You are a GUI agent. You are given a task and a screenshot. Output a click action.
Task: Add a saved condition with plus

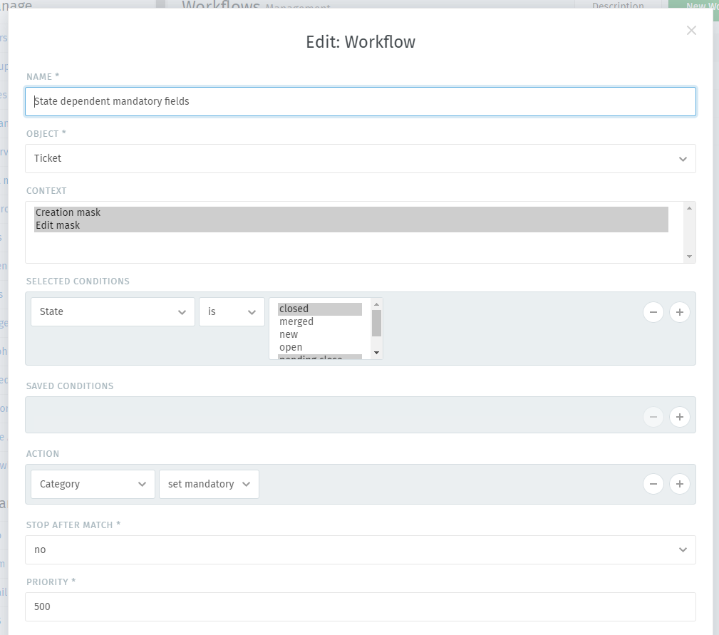pos(680,417)
